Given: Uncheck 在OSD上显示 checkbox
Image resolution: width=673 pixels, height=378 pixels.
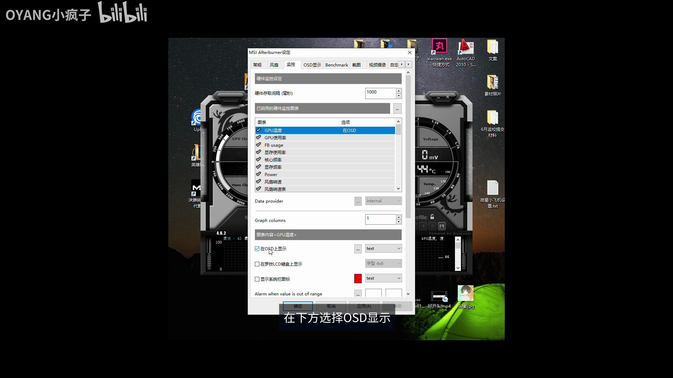Looking at the screenshot, I should click(257, 249).
